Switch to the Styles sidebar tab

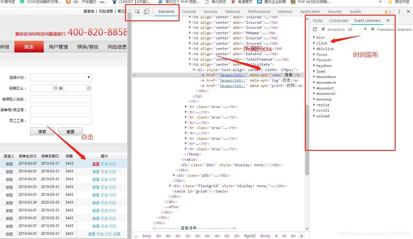318,20
